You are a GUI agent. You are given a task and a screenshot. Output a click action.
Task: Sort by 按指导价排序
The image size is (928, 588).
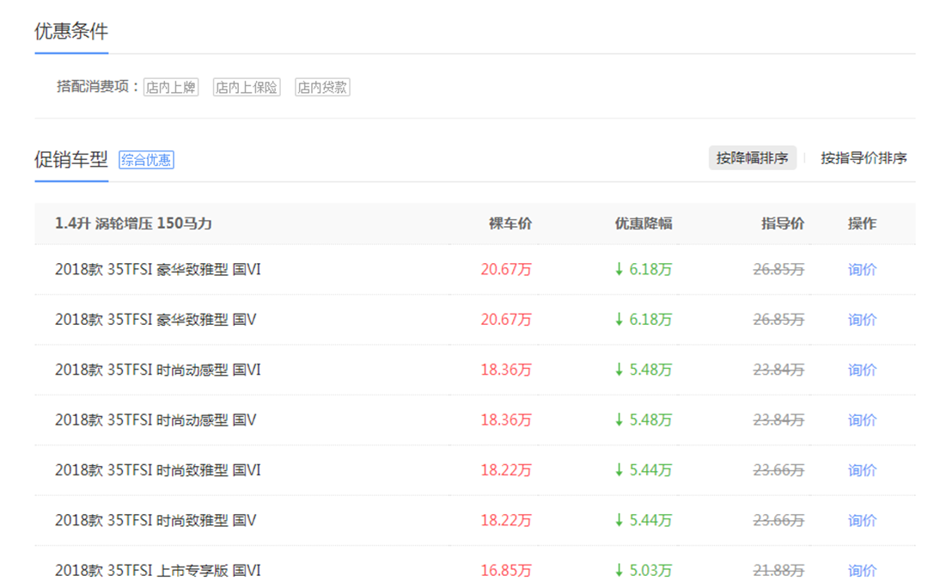point(864,158)
